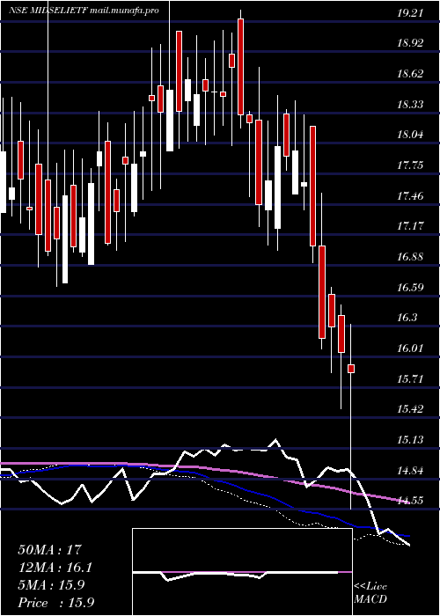The width and height of the screenshot is (440, 616).
Task: Click the 14.84 price axis label
Action: [x=410, y=470]
